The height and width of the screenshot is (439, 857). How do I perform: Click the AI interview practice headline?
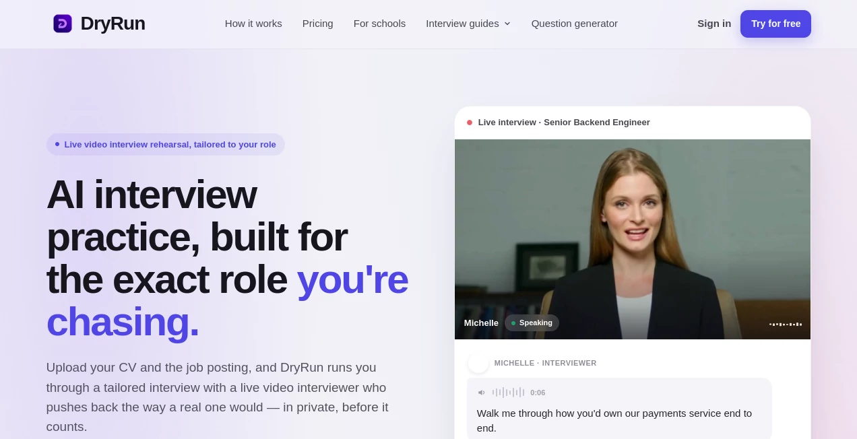click(x=227, y=258)
